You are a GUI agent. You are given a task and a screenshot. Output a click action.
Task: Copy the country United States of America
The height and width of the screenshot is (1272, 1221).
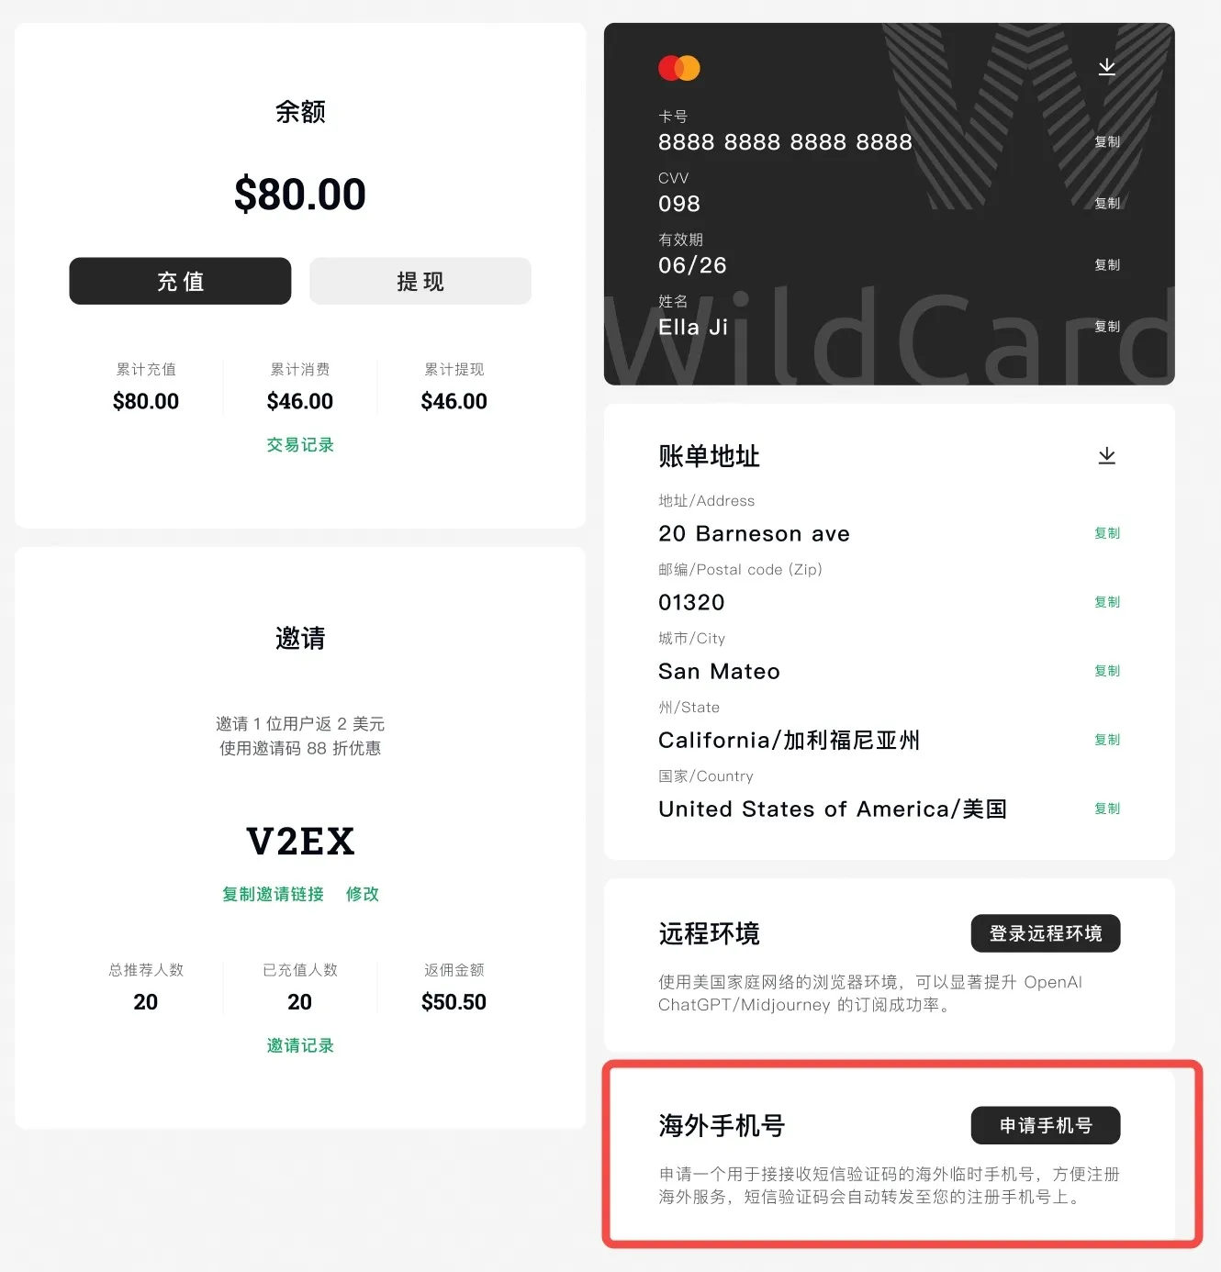(x=1107, y=808)
